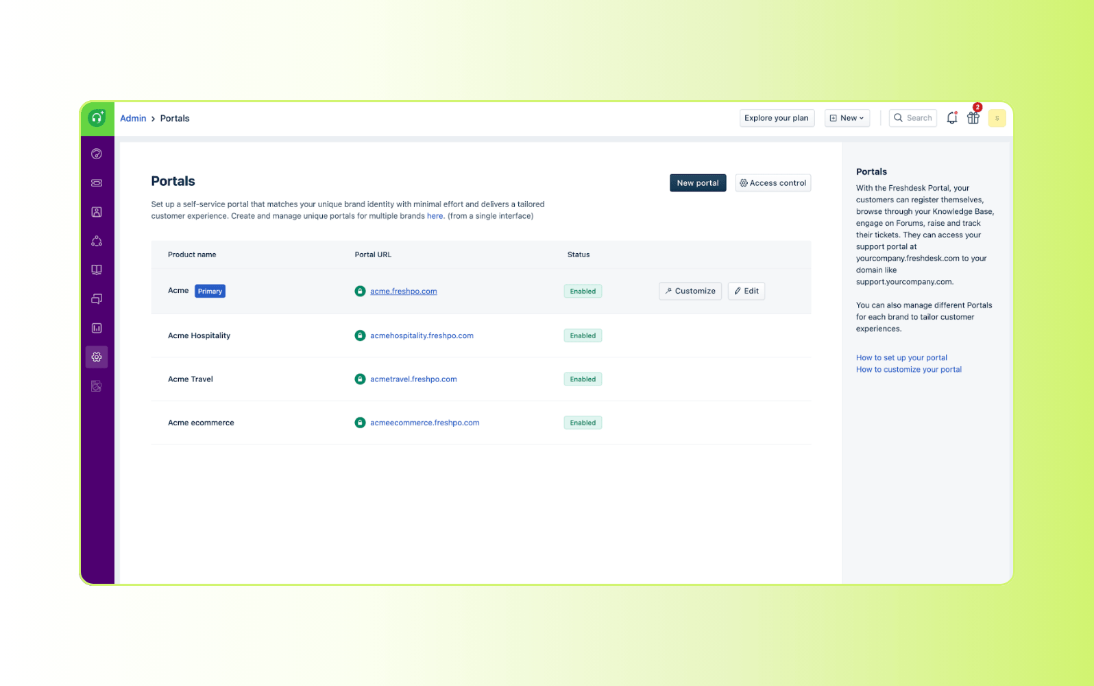Click the Portals page heading
This screenshot has width=1094, height=686.
tap(173, 181)
